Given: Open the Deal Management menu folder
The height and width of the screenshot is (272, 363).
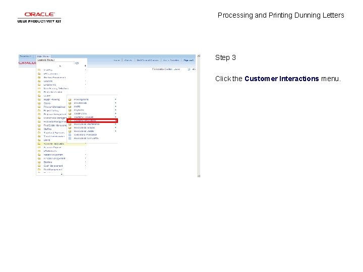Looking at the screenshot, I should (53, 170).
